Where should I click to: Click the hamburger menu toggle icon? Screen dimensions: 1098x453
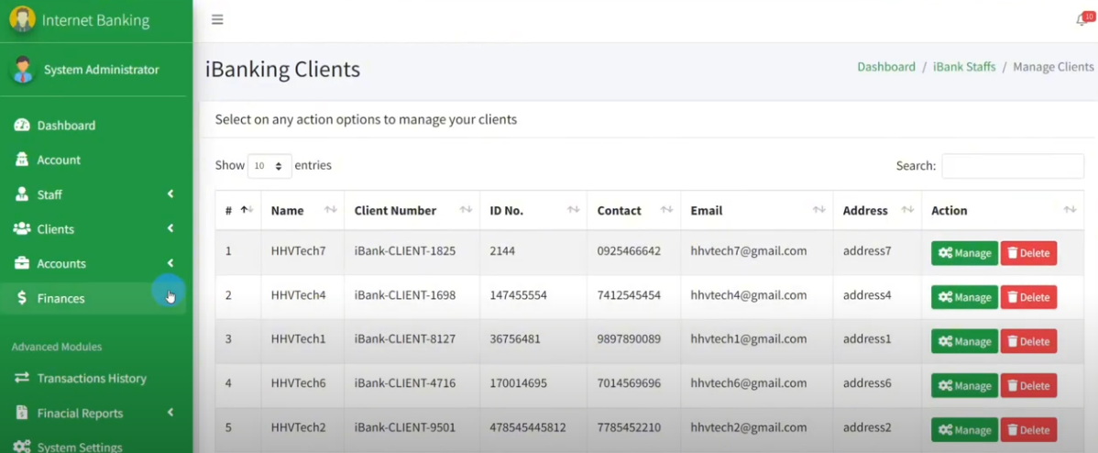pyautogui.click(x=217, y=19)
